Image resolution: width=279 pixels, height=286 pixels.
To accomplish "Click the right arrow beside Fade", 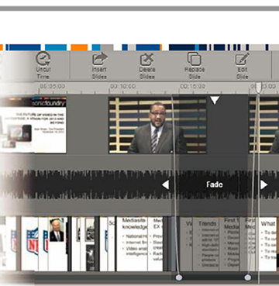I will [263, 184].
